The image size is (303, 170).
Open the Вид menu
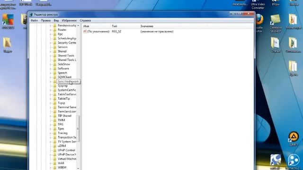56,20
